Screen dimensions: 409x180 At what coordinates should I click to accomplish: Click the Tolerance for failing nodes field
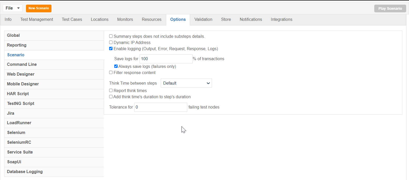pos(161,107)
